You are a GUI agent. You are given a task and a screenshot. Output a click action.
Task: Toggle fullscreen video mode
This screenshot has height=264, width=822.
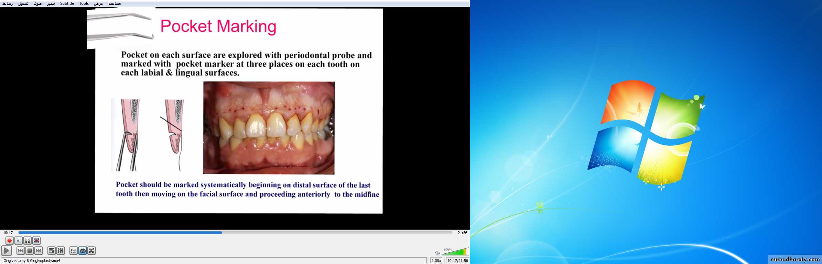52,251
